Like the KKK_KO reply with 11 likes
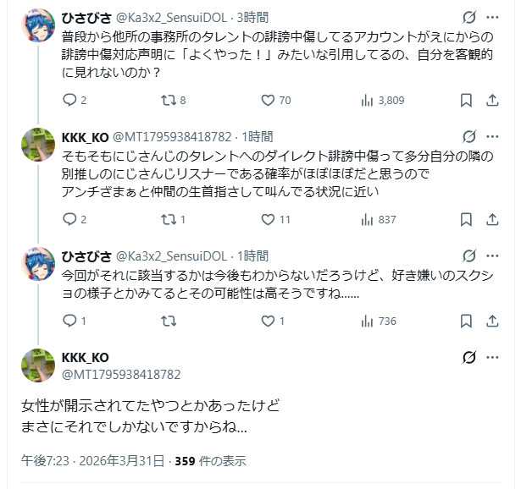The height and width of the screenshot is (489, 521). 268,220
